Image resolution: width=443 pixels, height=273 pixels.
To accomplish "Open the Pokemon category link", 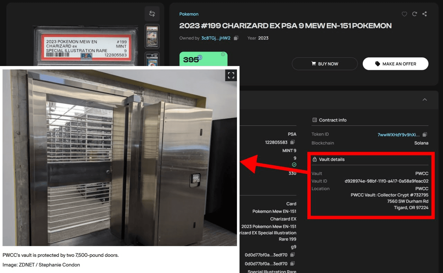I will (189, 14).
